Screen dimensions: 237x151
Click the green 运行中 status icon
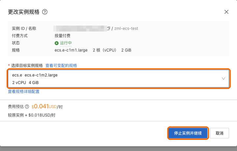57,43
